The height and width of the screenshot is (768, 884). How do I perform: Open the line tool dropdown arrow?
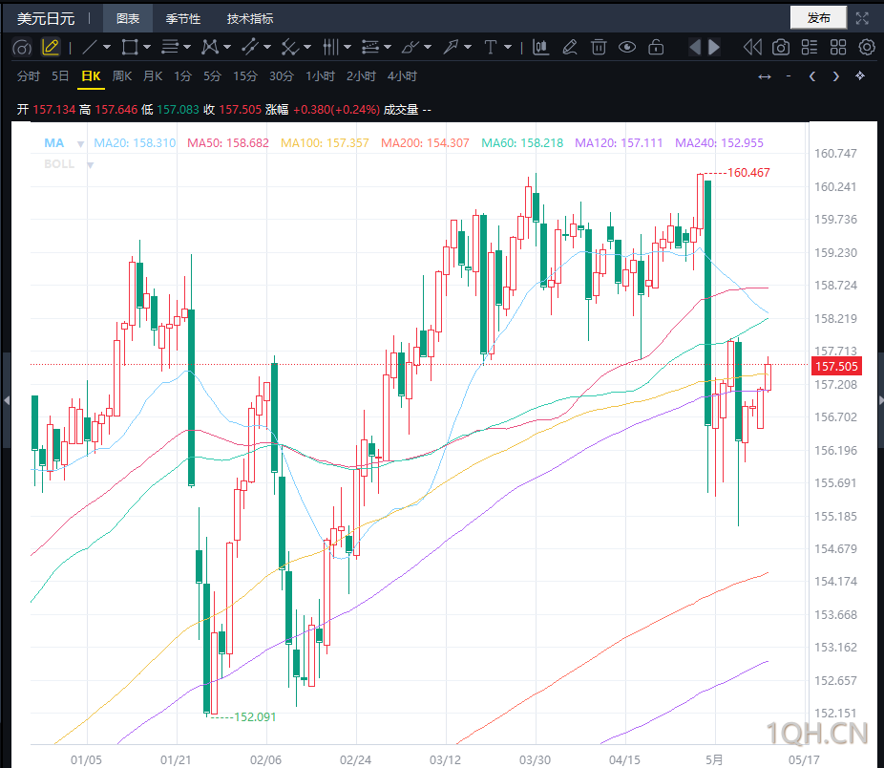pos(107,48)
